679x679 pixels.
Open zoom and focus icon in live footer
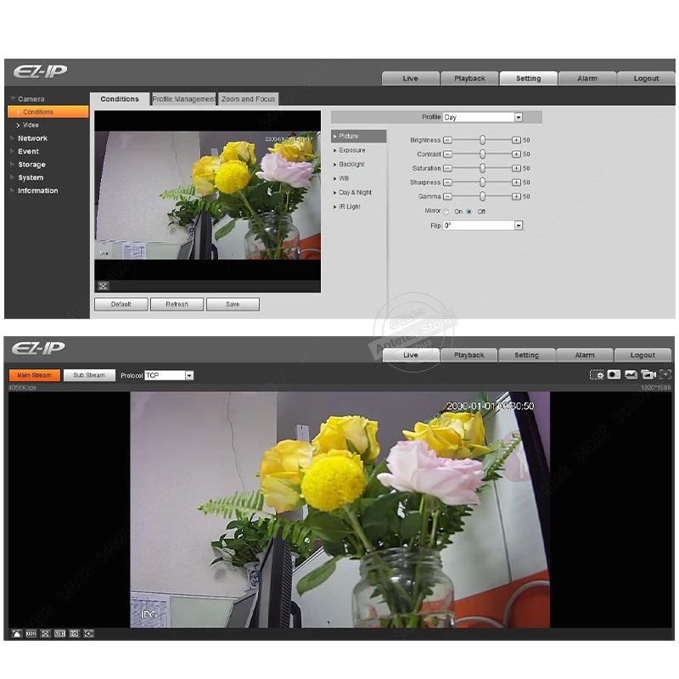(x=89, y=633)
